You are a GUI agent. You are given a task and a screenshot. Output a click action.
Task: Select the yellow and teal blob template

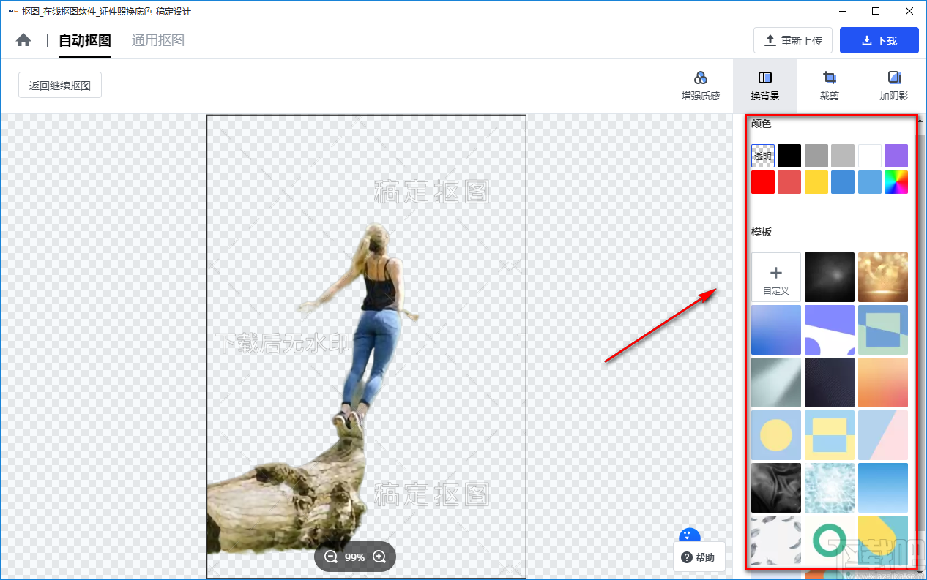883,541
